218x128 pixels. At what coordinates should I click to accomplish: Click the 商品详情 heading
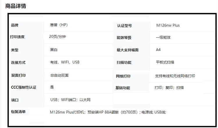(x=16, y=6)
